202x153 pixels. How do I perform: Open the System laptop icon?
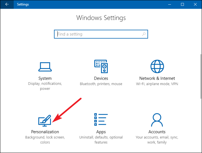[45, 67]
